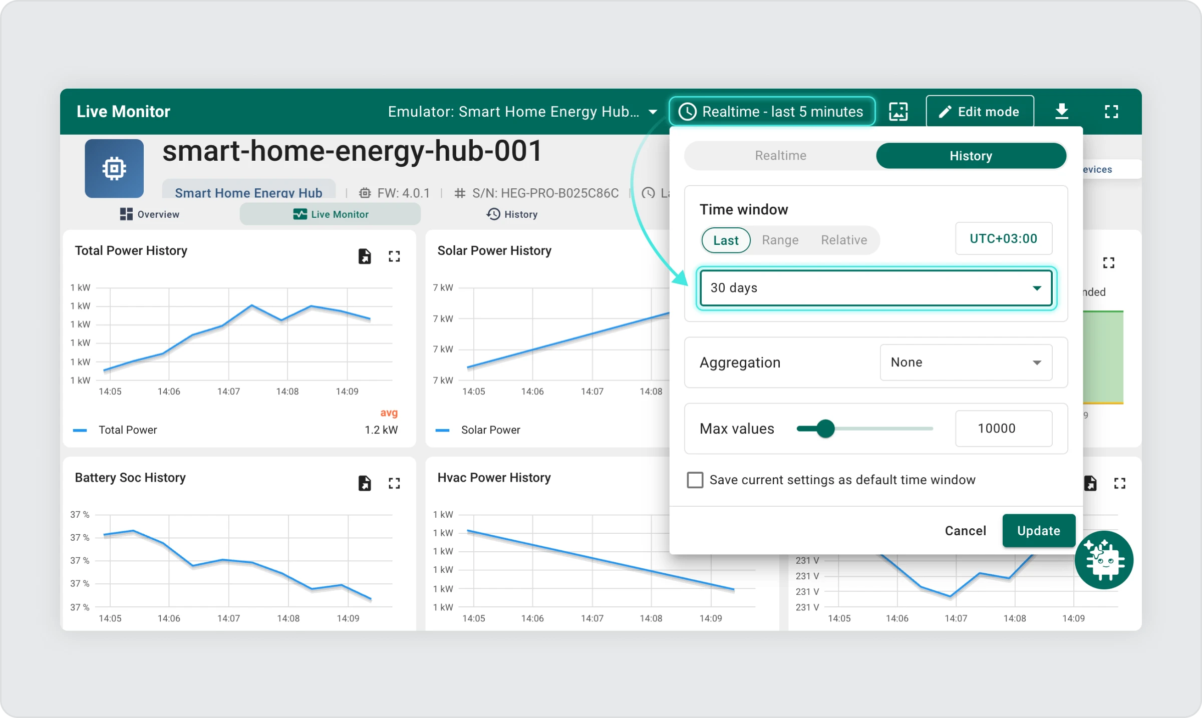Screen dimensions: 1202x718
Task: Switch time window to Realtime mode
Action: coord(780,156)
